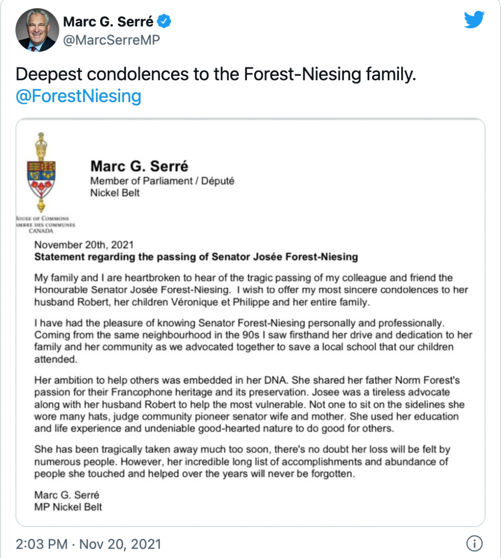
Task: Click the "Nickel Belt" line under the letterhead
Action: click(x=115, y=193)
